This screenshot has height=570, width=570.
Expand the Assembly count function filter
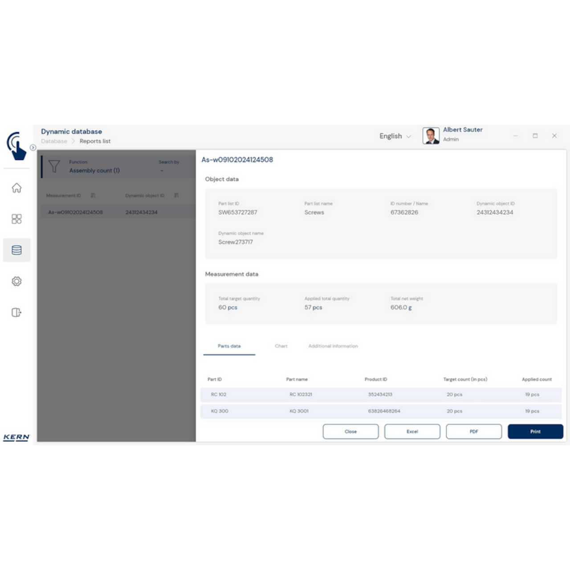coord(94,171)
